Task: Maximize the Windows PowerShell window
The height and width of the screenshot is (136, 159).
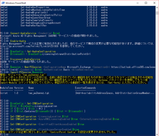Action: 146,3
